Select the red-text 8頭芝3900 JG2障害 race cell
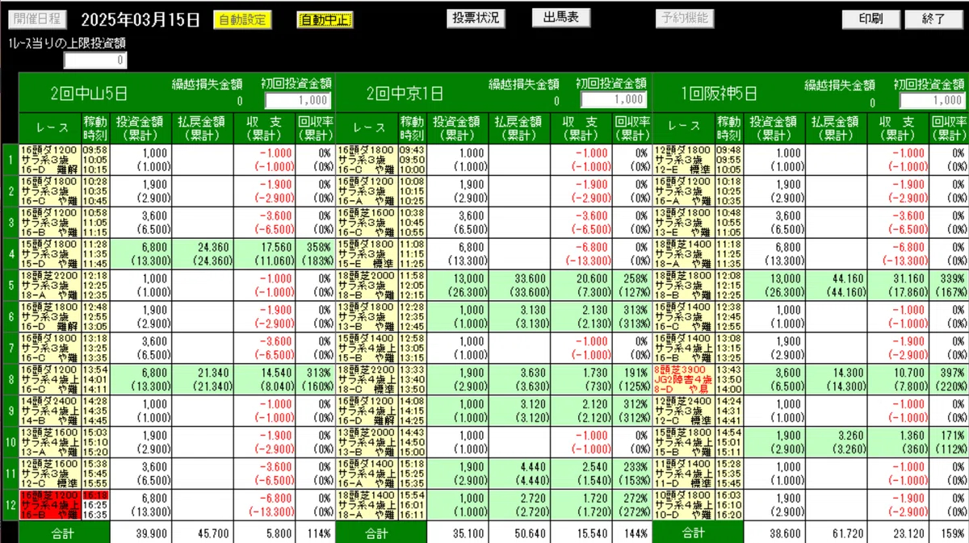 [x=683, y=378]
